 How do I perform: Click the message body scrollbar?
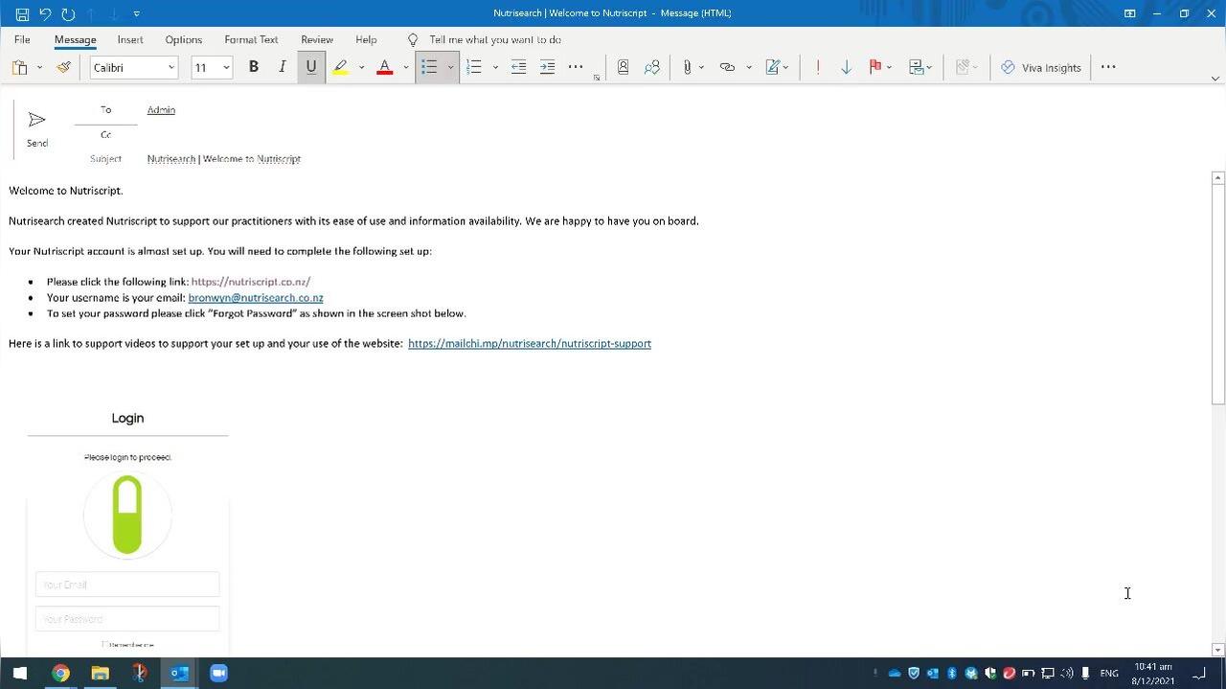(x=1218, y=295)
